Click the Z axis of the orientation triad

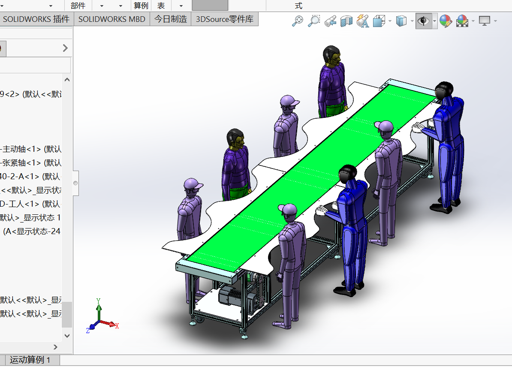click(x=92, y=327)
